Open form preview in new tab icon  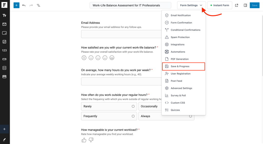pos(237,5)
